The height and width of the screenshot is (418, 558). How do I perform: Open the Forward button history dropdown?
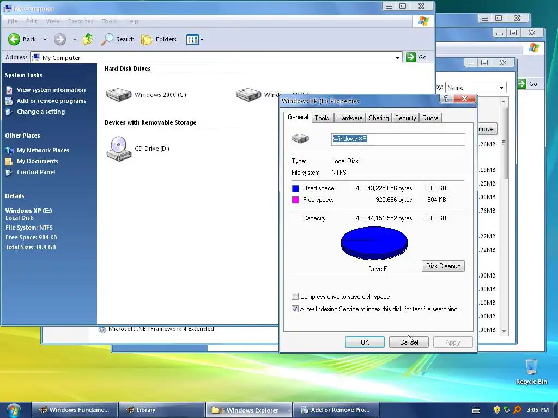click(75, 39)
